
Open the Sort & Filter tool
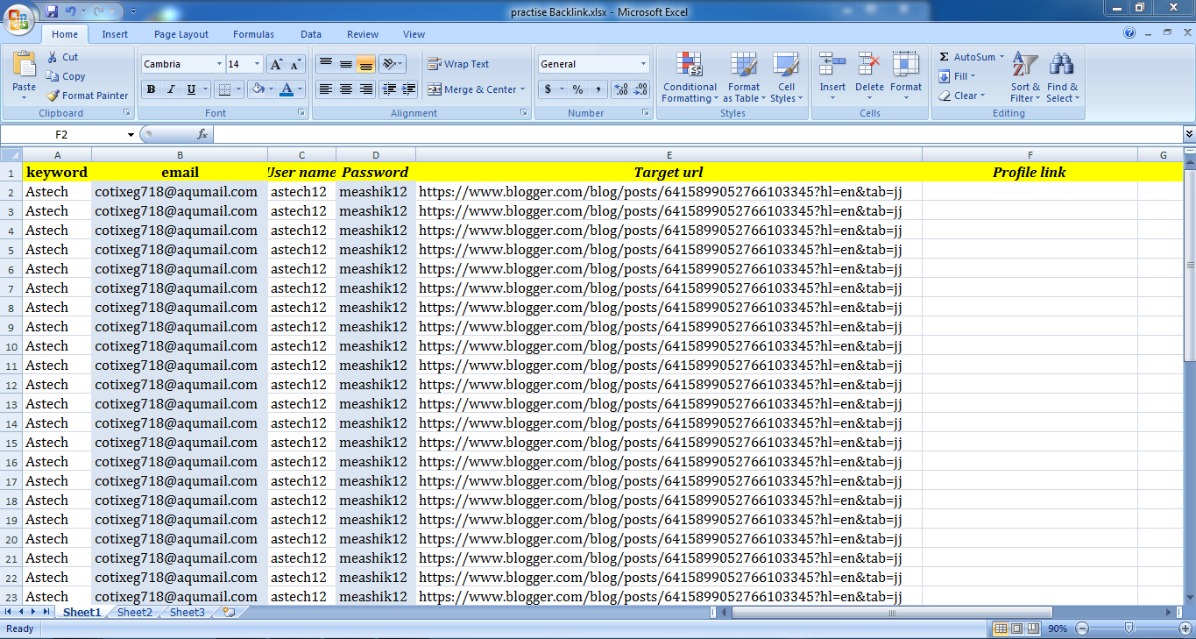(1024, 66)
